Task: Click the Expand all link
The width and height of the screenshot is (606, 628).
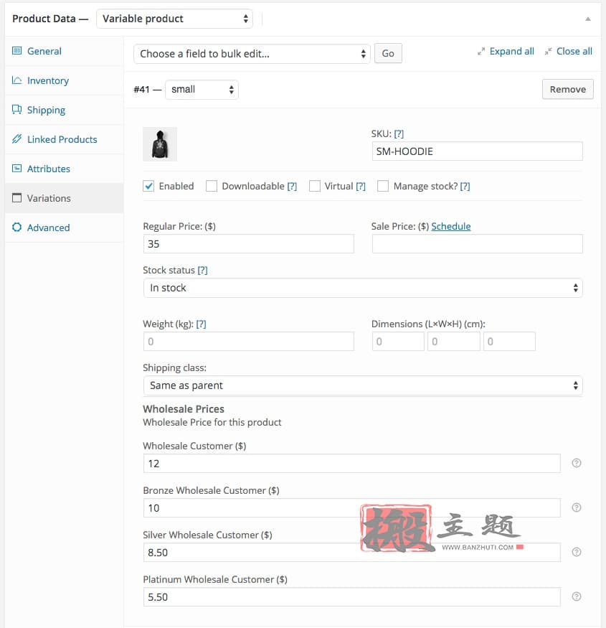Action: click(511, 51)
